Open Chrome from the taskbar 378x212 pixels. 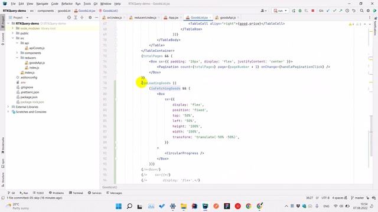pos(249,206)
